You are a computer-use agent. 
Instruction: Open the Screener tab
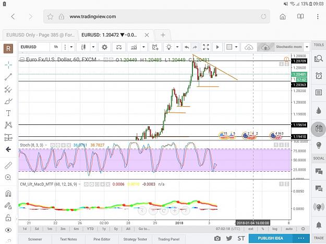(x=35, y=239)
